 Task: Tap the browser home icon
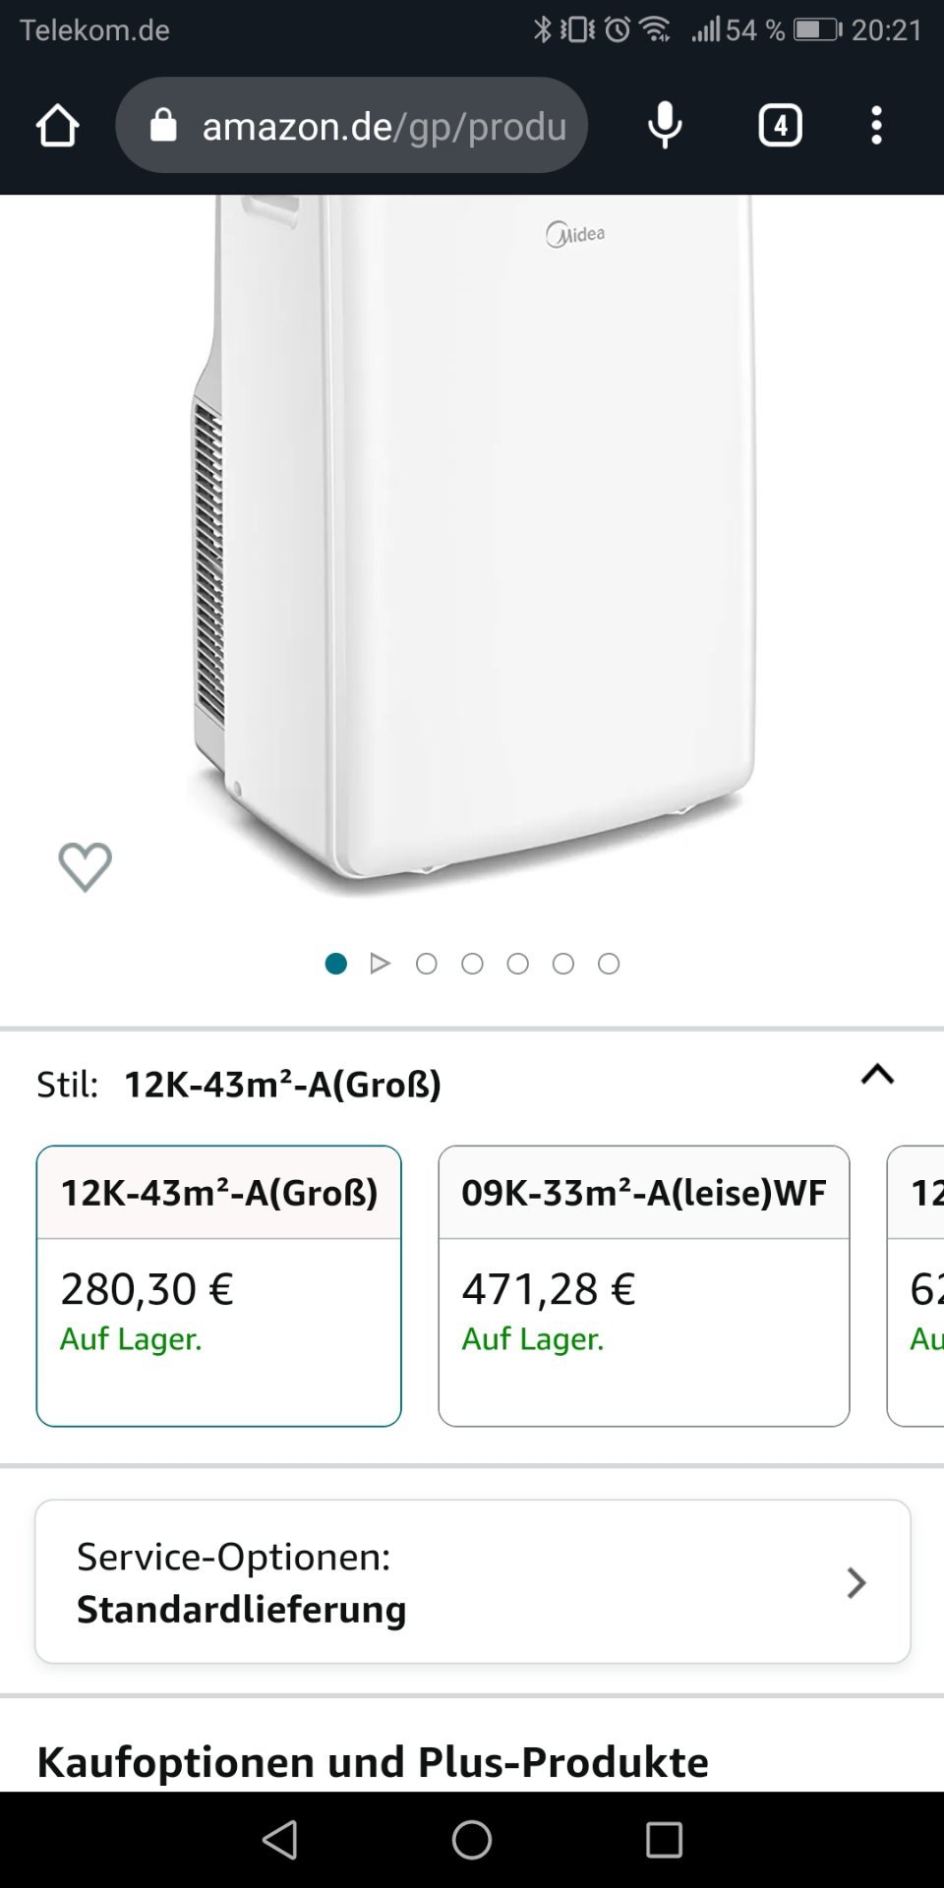57,126
